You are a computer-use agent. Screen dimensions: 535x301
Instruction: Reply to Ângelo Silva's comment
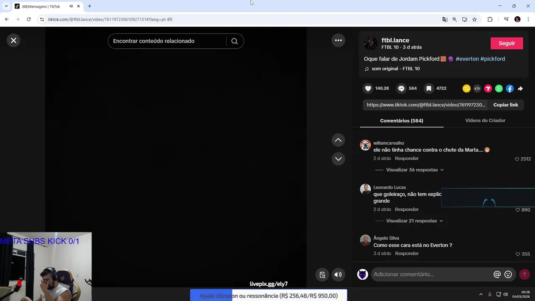pyautogui.click(x=407, y=253)
